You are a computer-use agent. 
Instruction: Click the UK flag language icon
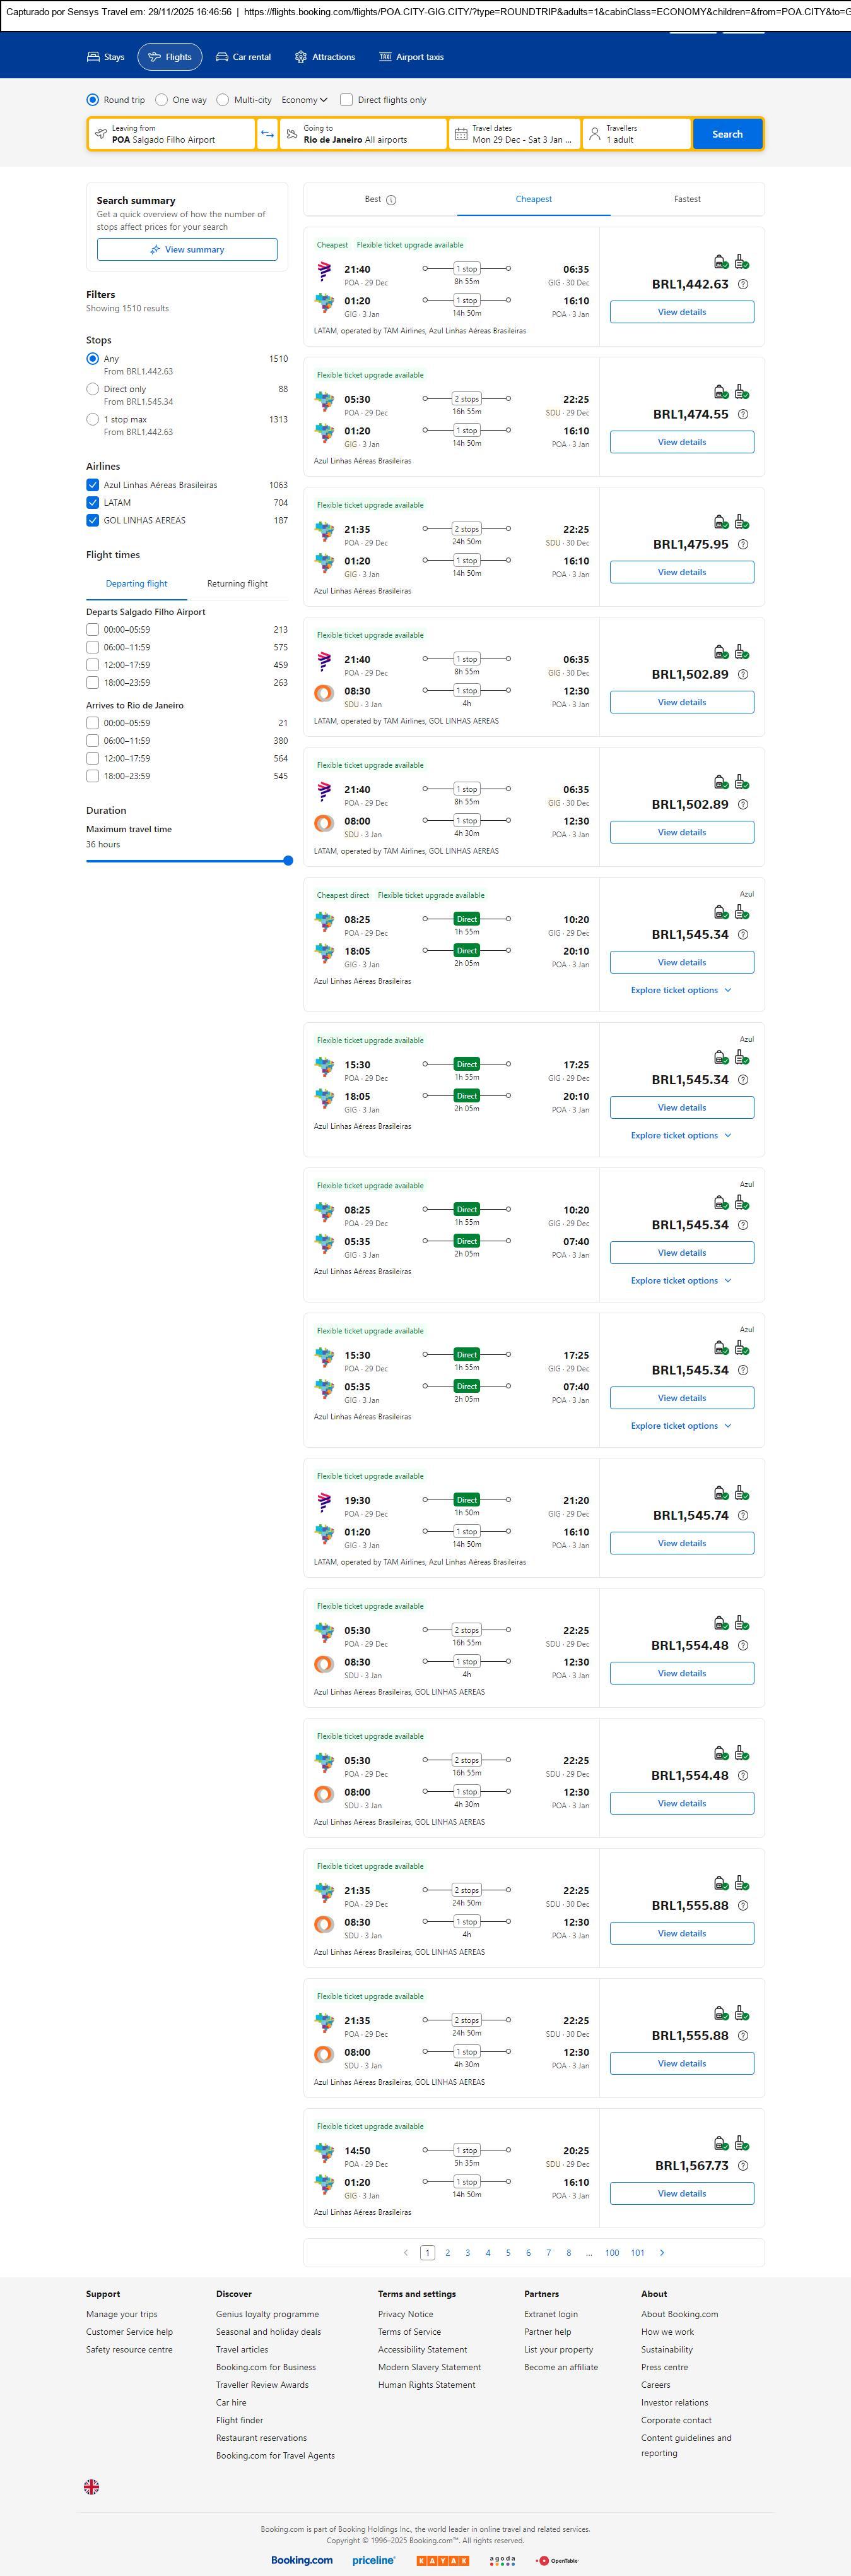[x=91, y=2486]
